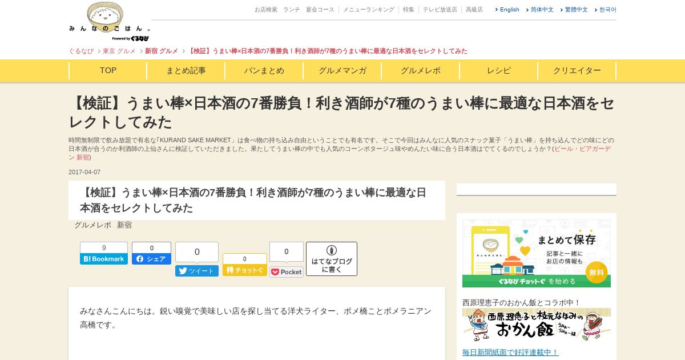Save with the チョットぐ button
685x360 pixels.
[245, 270]
